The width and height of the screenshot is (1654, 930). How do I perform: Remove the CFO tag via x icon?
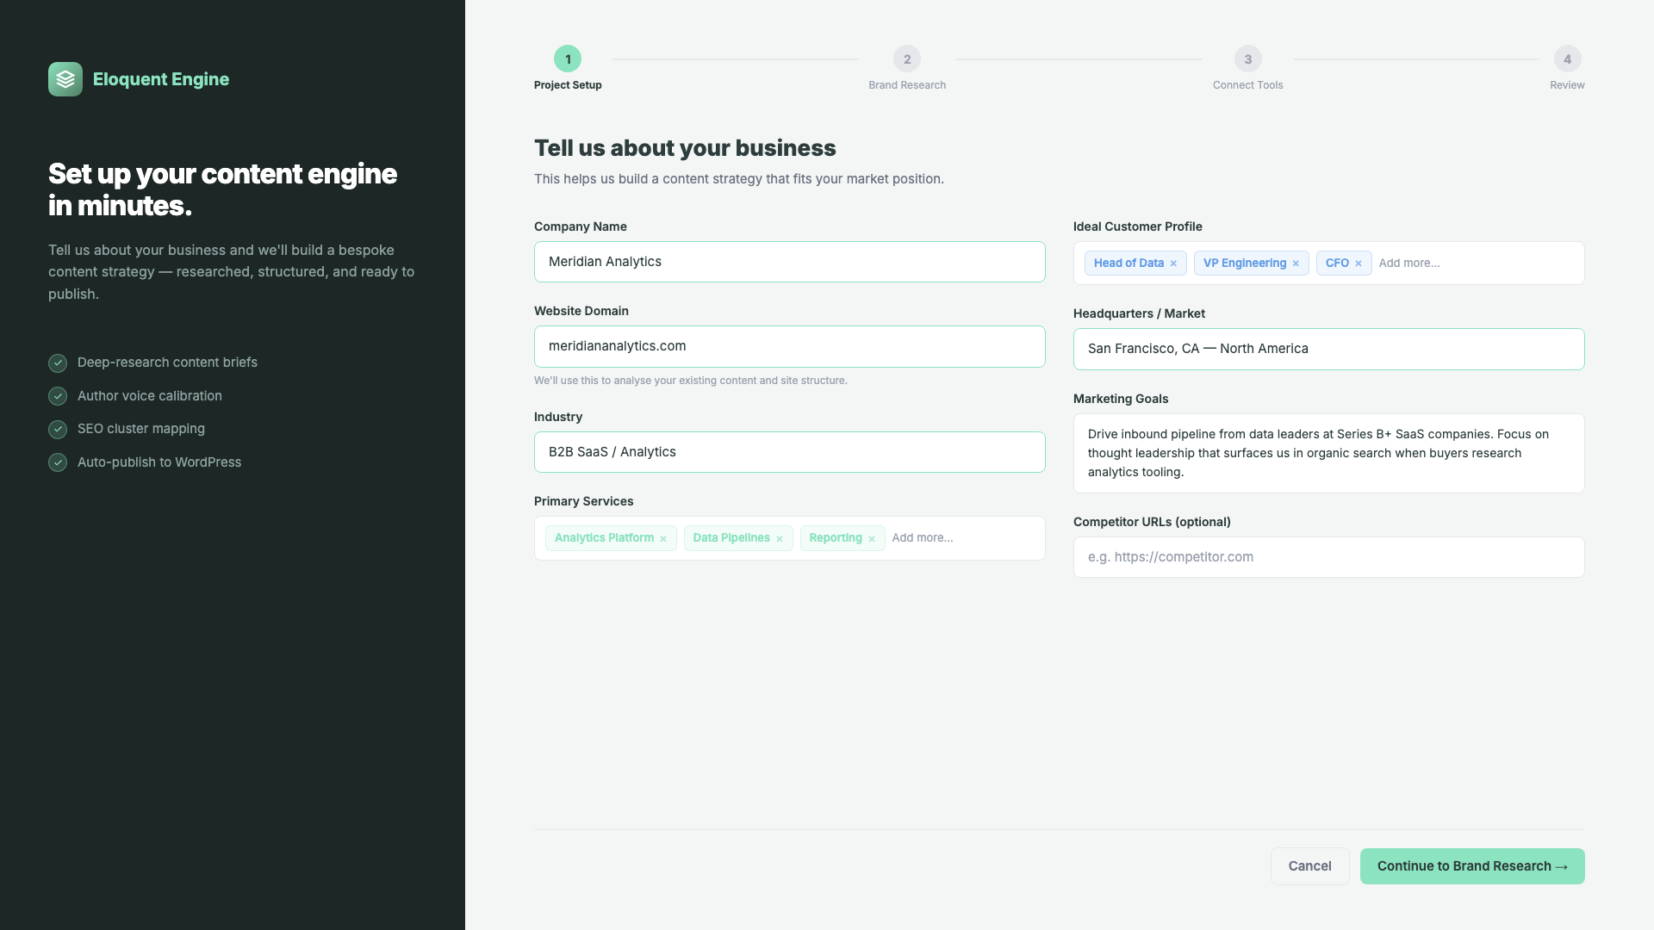tap(1359, 263)
